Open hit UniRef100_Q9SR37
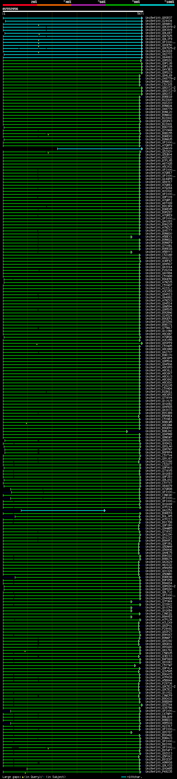This screenshot has height=779, width=177. (159, 18)
